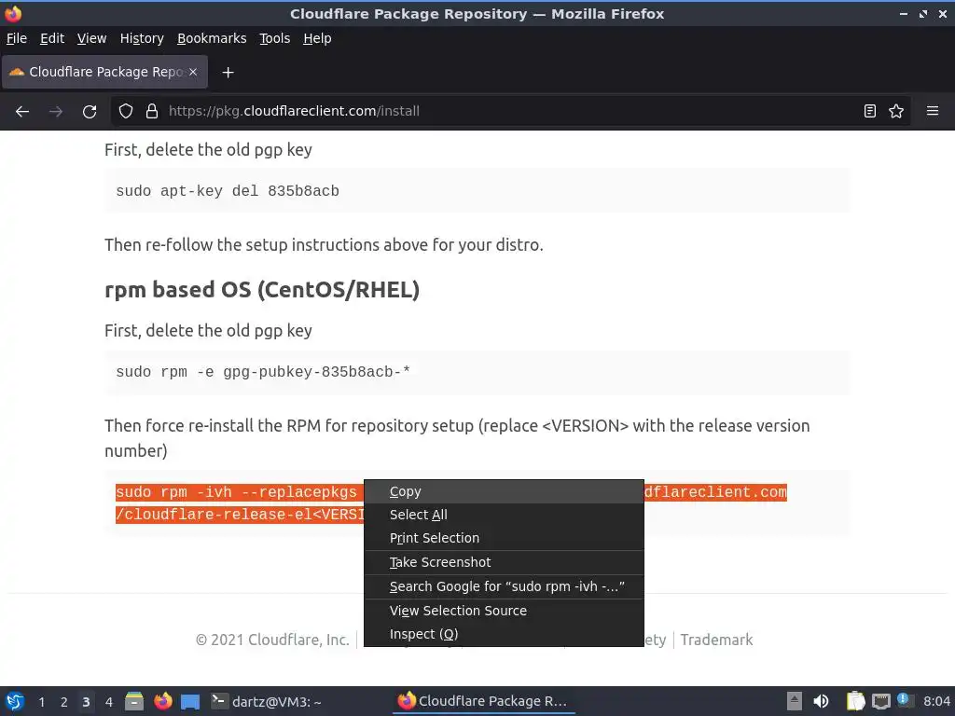Open the Lubuntu start menu icon
Viewport: 955px width, 716px height.
click(15, 701)
